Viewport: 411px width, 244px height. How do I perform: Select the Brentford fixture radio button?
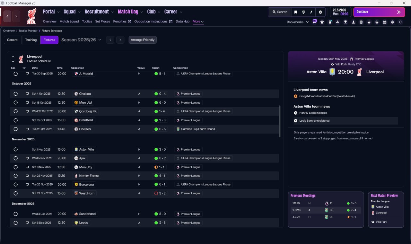coord(15,120)
